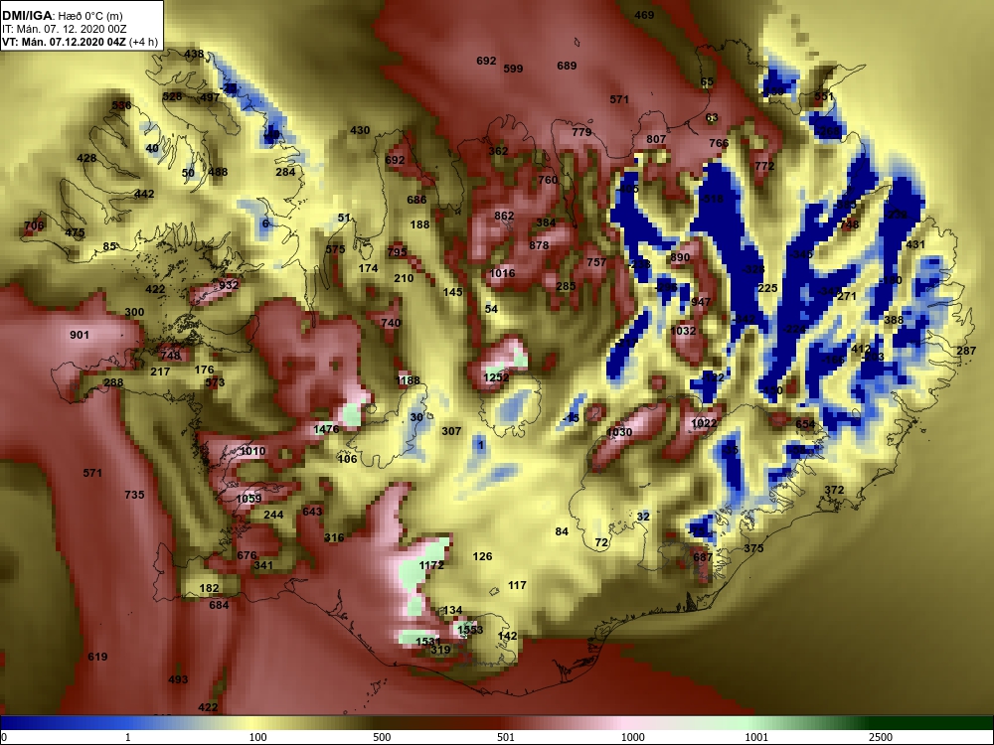Click the map value 901
Viewport: 994px width, 745px height.
point(80,335)
